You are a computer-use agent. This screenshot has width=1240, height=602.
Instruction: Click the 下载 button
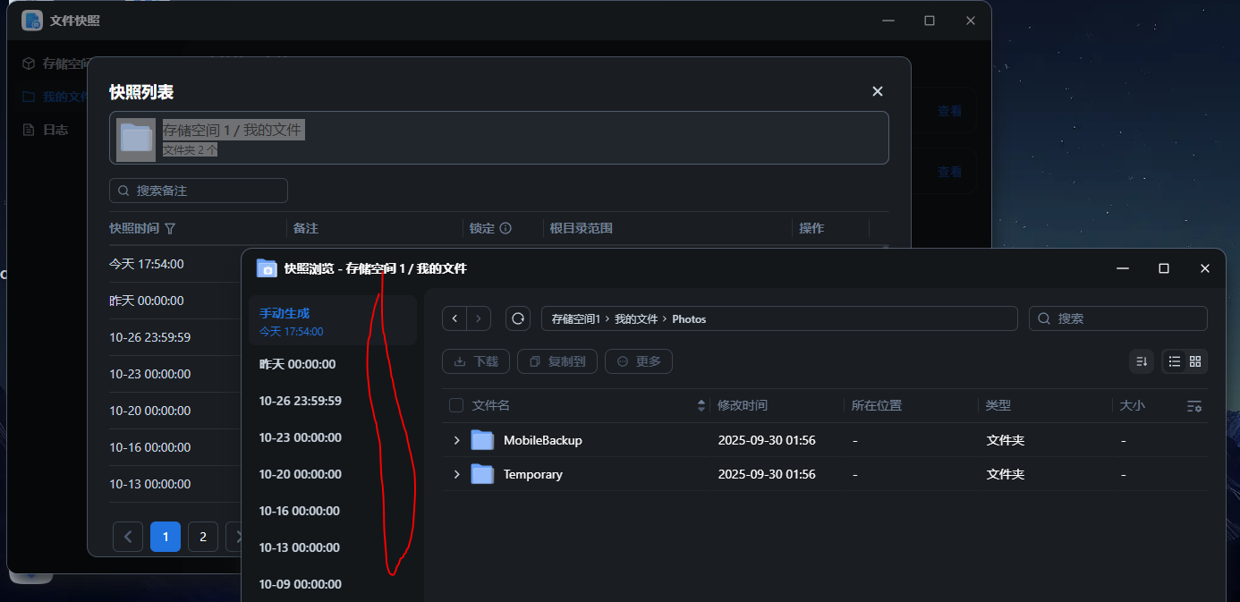(476, 361)
